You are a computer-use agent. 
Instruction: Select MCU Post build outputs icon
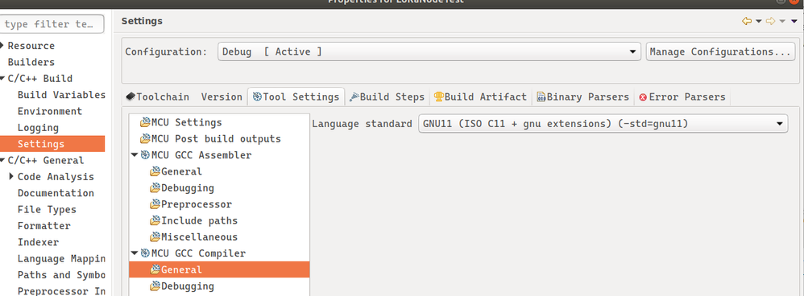pyautogui.click(x=145, y=139)
